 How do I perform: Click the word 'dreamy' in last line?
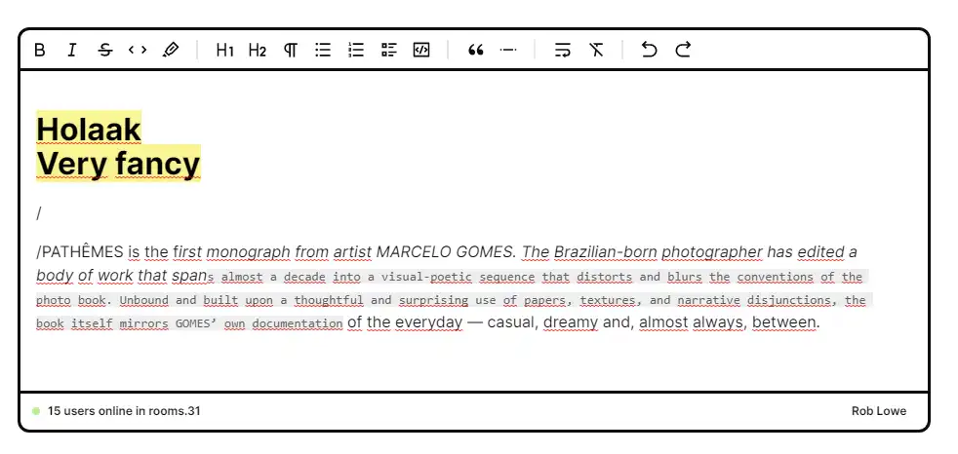tap(571, 322)
